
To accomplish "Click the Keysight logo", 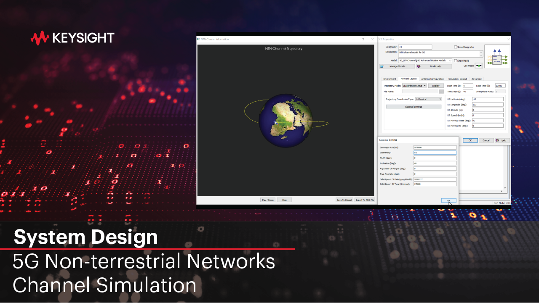I will 74,37.
